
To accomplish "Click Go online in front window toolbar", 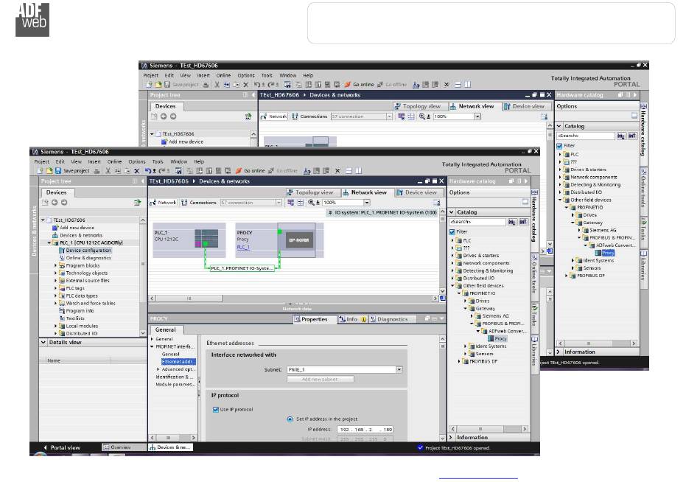I will [250, 171].
